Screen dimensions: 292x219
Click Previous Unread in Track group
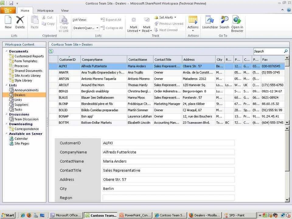pyautogui.click(x=169, y=24)
